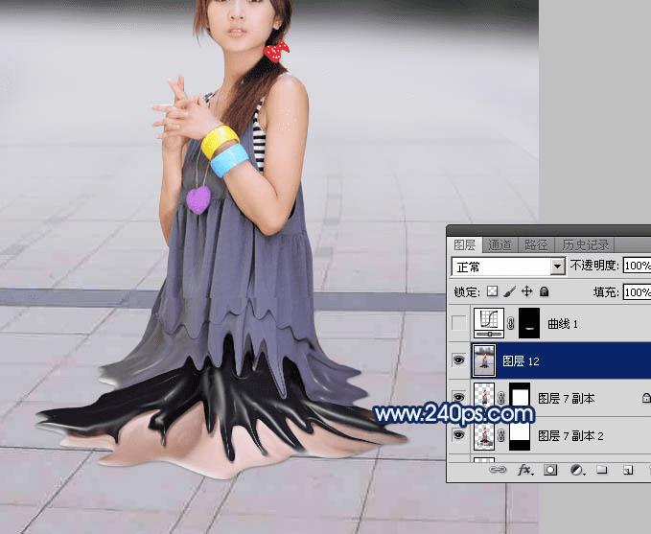Click the mask link icon on 曲线 1

tap(511, 323)
